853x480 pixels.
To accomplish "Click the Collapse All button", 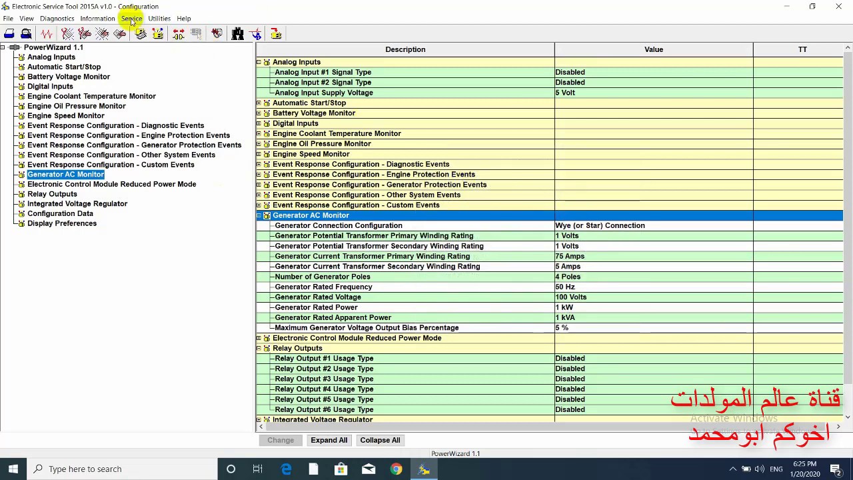I will point(380,440).
